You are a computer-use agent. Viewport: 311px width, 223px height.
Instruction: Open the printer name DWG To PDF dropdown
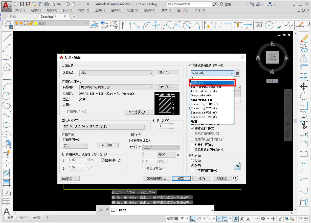pos(151,87)
